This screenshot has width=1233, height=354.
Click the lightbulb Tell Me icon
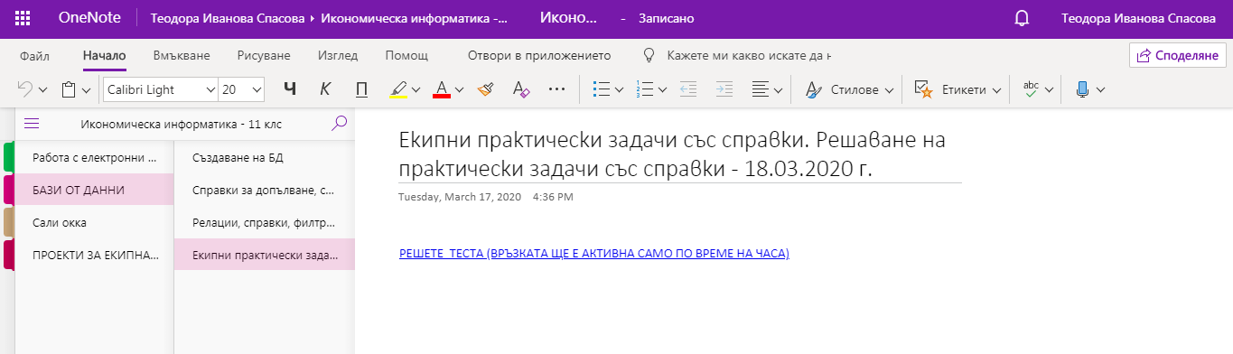click(x=648, y=55)
